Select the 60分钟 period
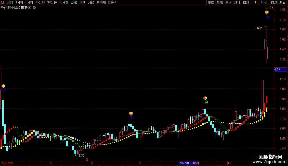288x166 pixels. coord(63,2)
